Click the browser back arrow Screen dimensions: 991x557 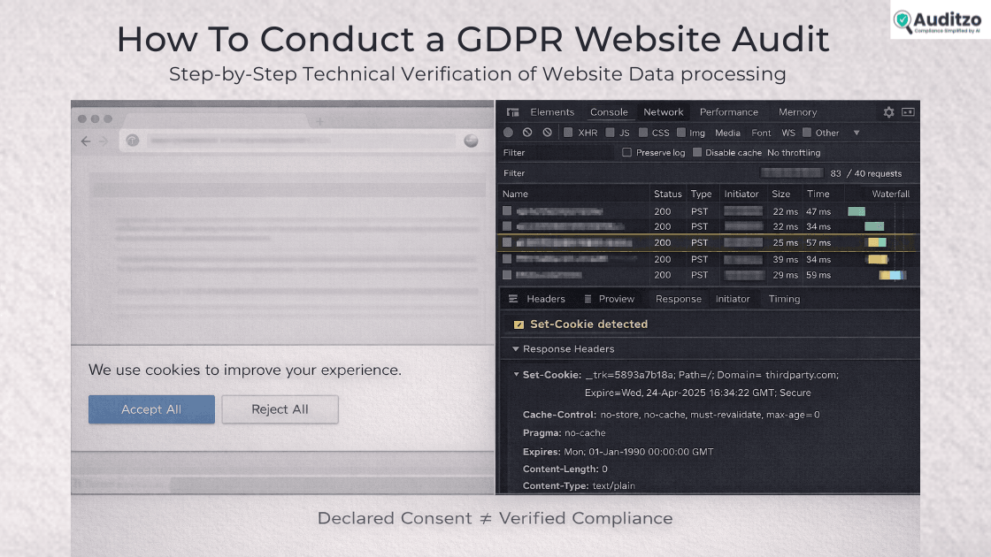(85, 141)
